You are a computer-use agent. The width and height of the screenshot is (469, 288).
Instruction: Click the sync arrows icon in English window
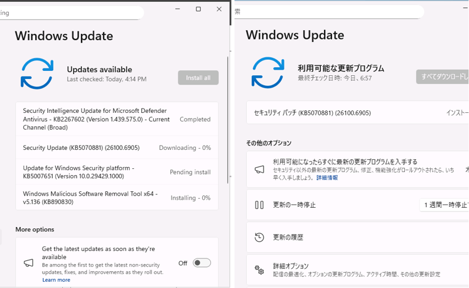pyautogui.click(x=37, y=73)
